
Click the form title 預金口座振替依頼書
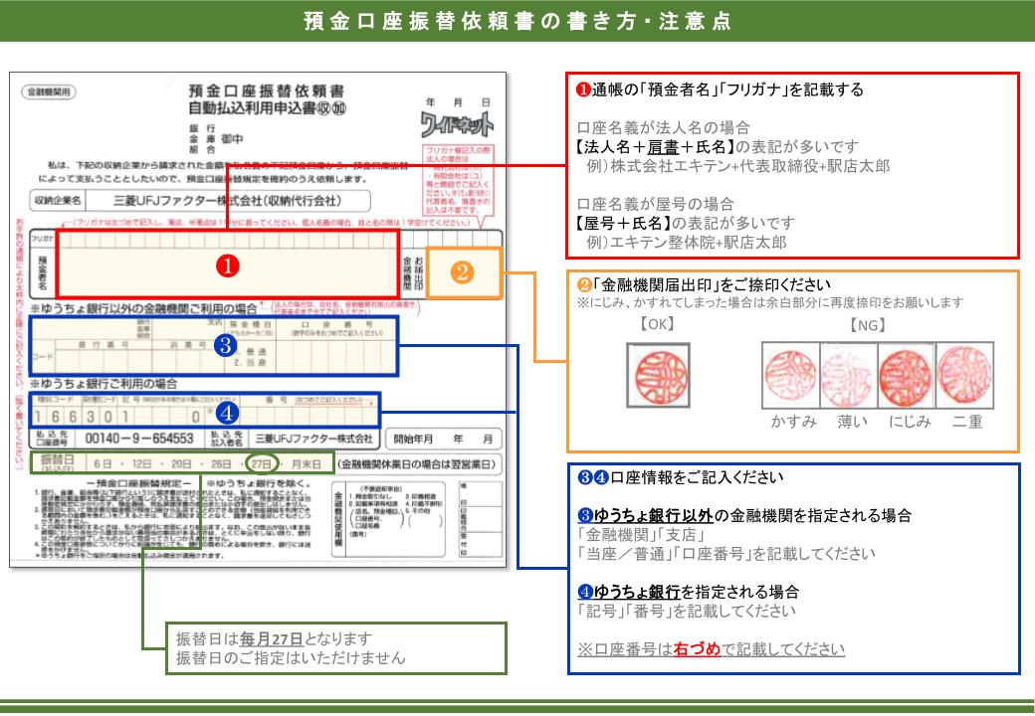pos(267,90)
